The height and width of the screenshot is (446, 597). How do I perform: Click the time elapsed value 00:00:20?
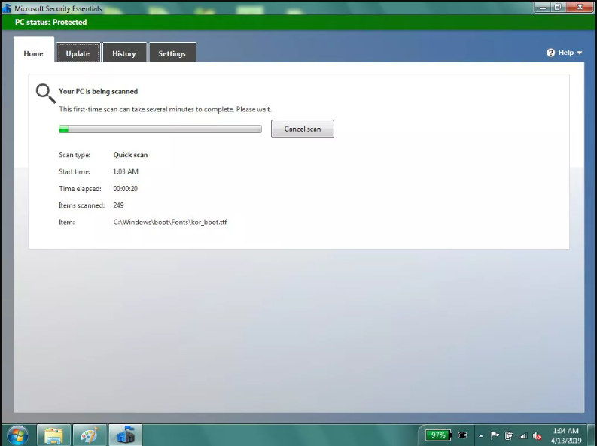pos(125,188)
